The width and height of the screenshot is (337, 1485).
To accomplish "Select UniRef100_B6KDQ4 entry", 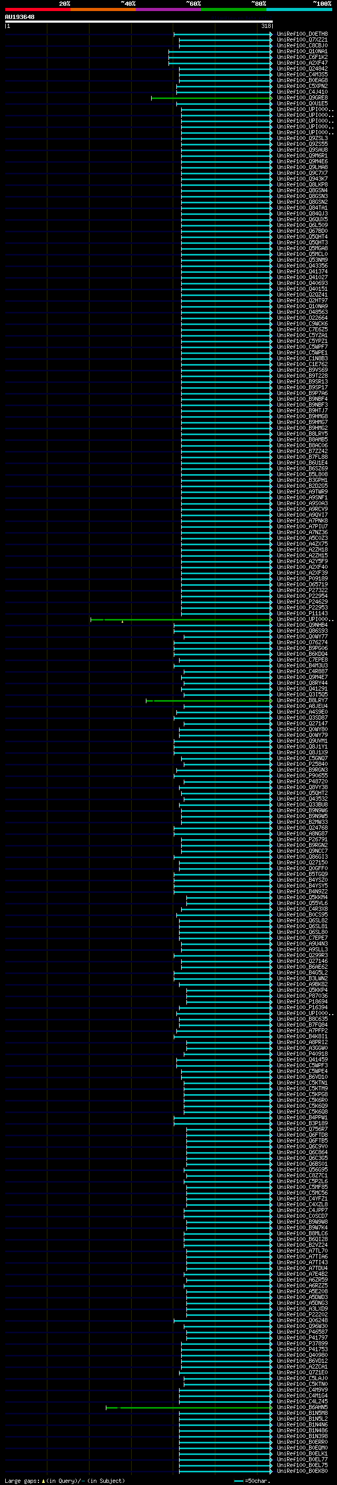I will (x=302, y=654).
